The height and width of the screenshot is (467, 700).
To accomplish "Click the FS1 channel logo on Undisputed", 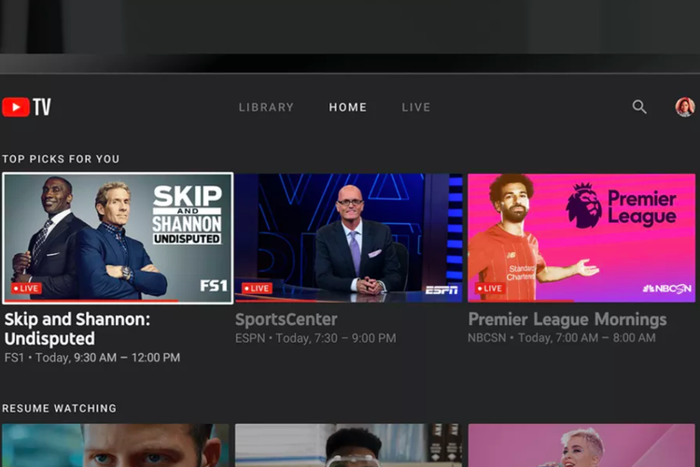I will coord(214,286).
